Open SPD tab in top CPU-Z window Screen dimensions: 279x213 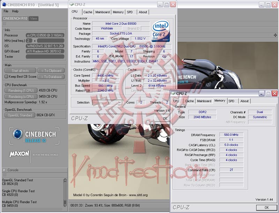point(130,12)
